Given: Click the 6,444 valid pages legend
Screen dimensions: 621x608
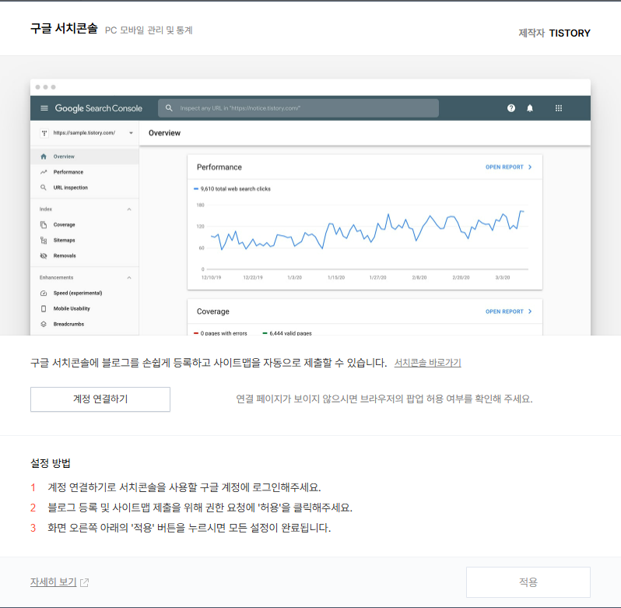Looking at the screenshot, I should [287, 333].
